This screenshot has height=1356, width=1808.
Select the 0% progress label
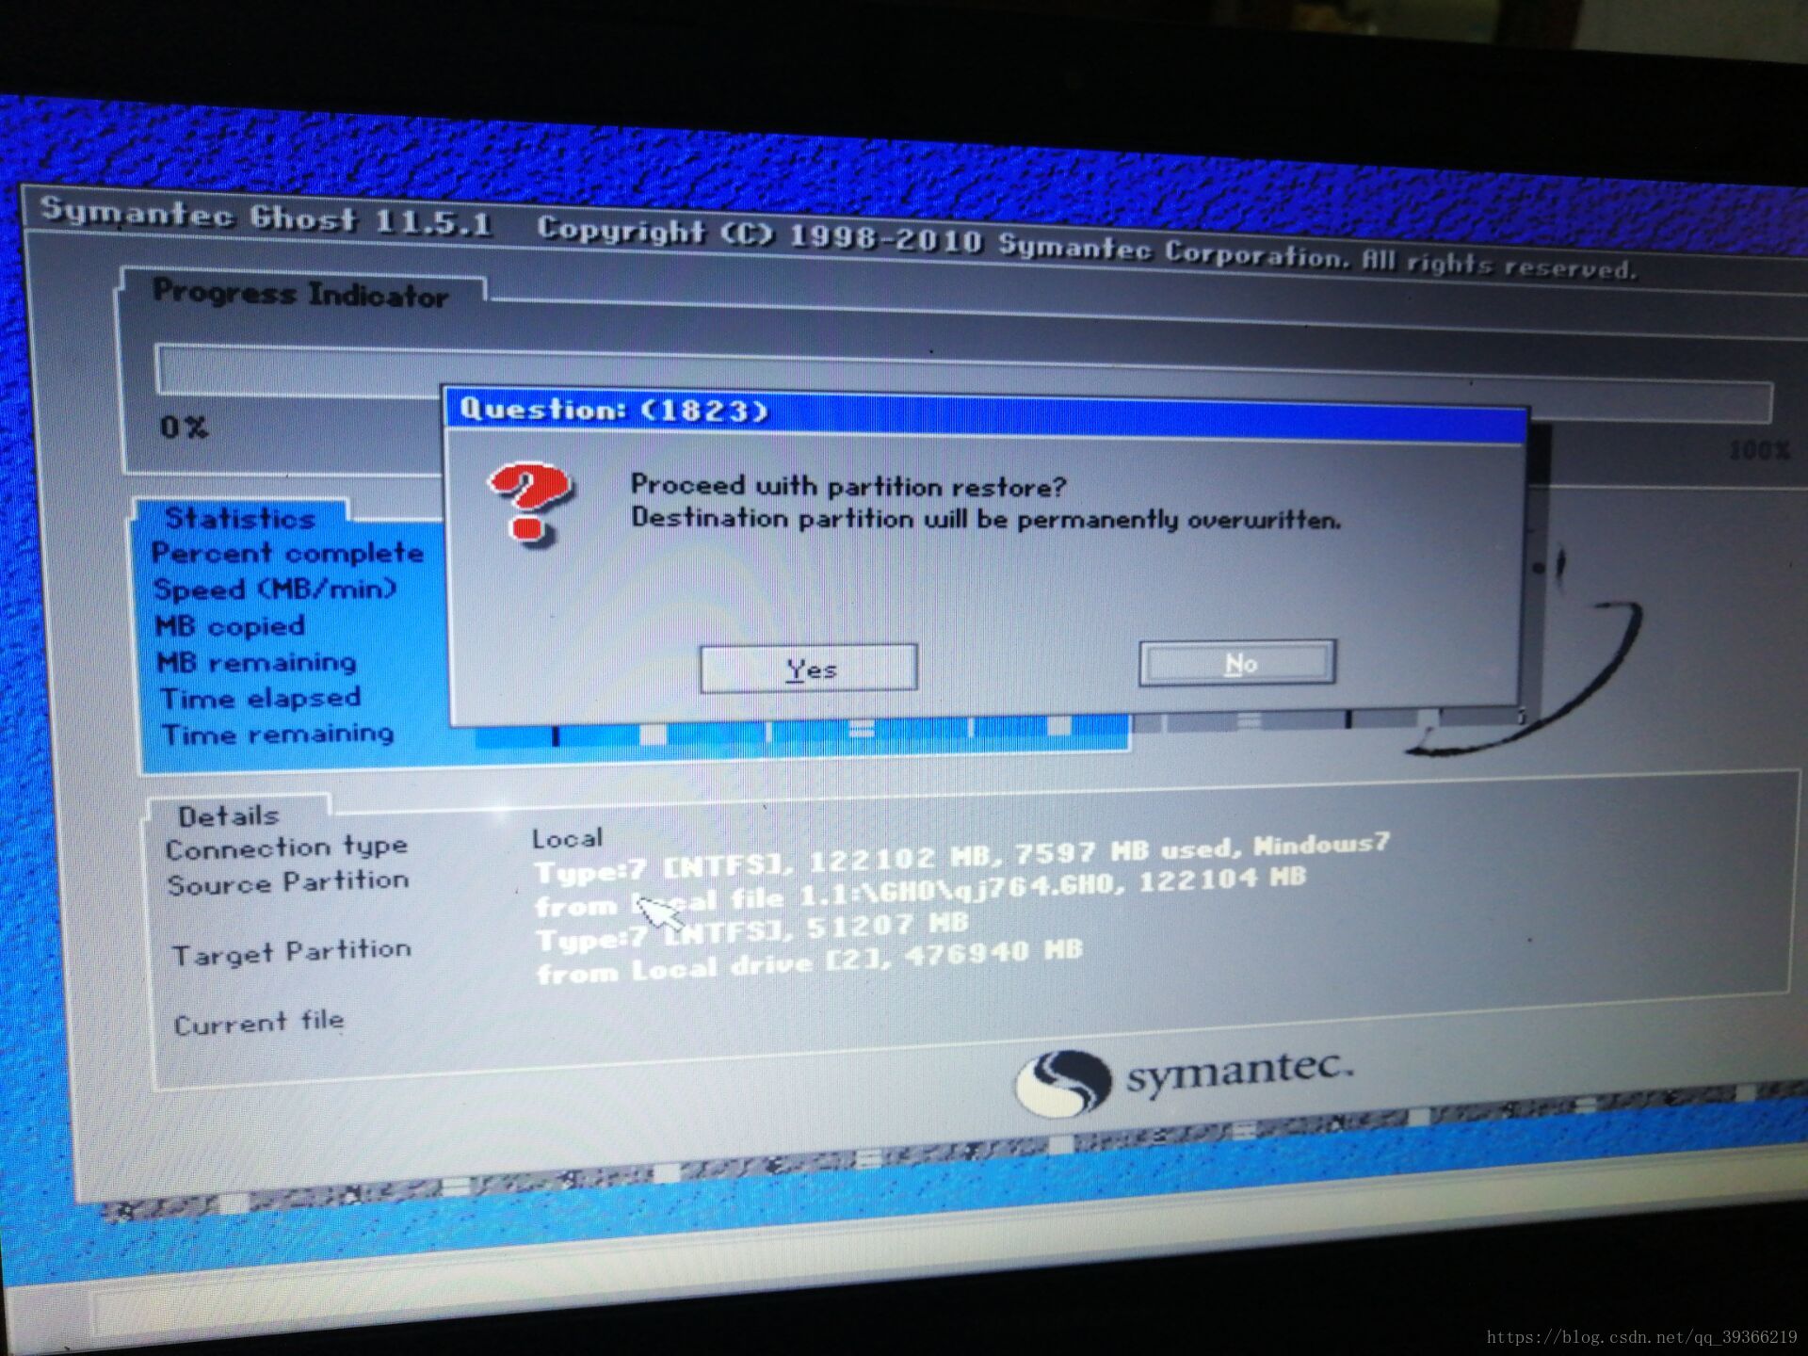tap(184, 428)
